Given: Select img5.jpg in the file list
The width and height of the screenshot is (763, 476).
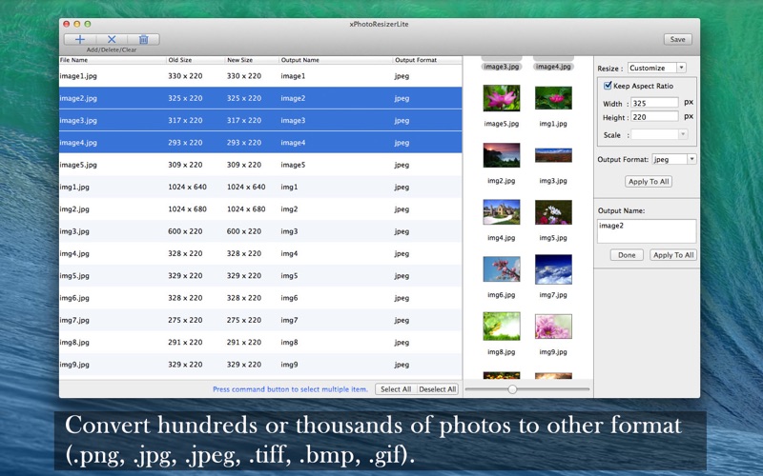Looking at the screenshot, I should click(260, 275).
